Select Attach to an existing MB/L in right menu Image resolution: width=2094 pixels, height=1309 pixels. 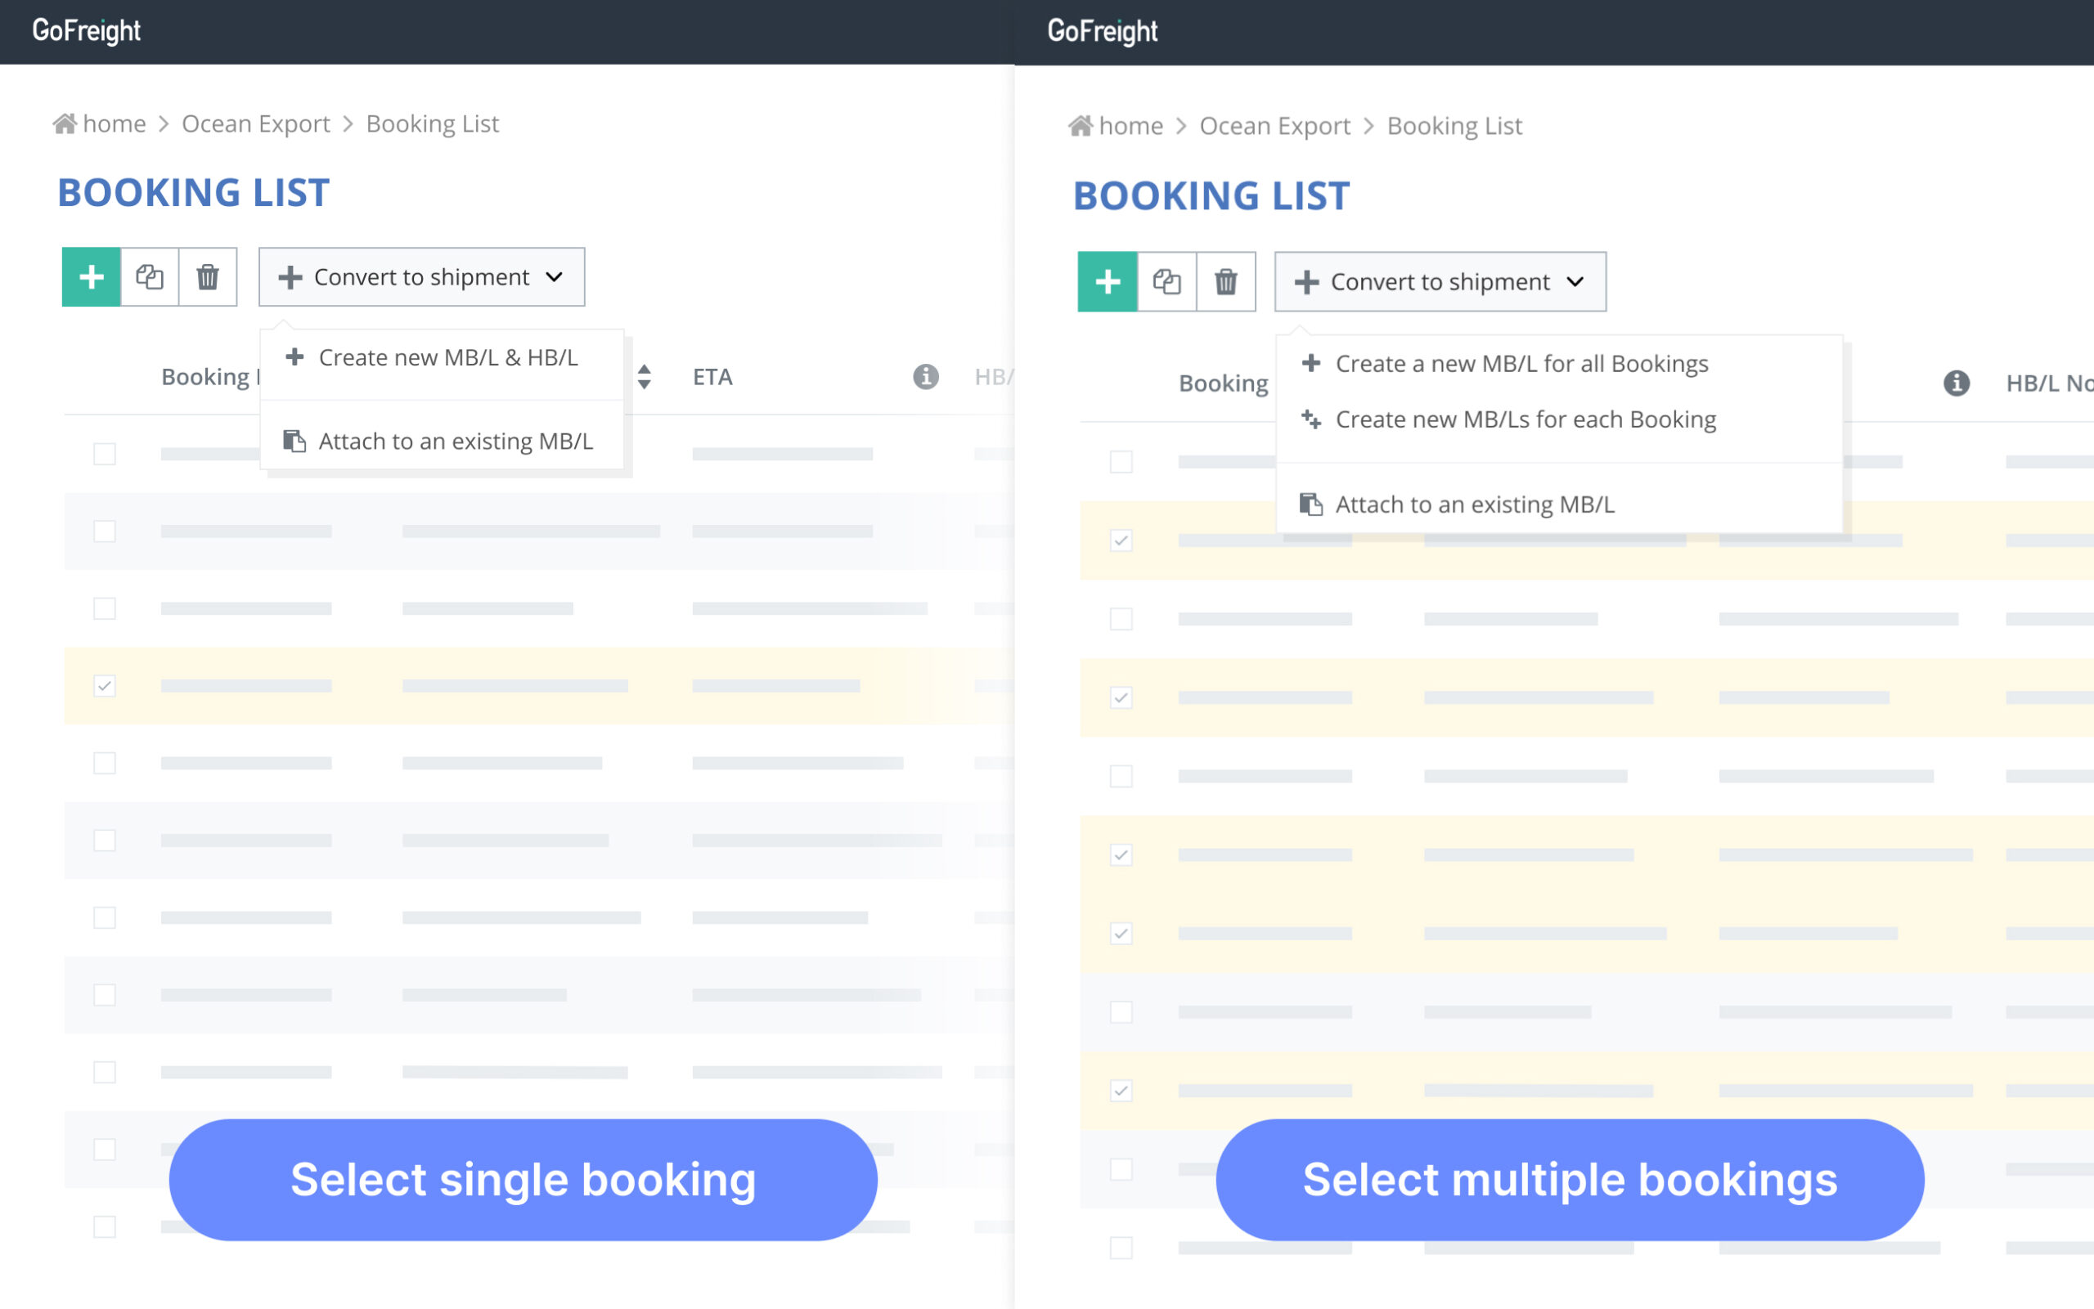pyautogui.click(x=1474, y=504)
